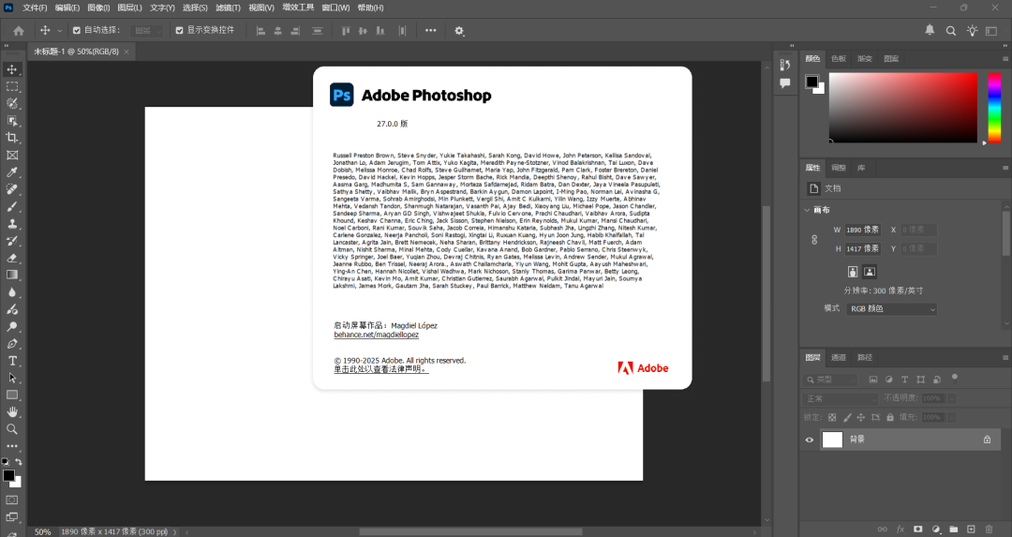Open the behance.net/magdiellopez link
The image size is (1012, 537).
376,335
